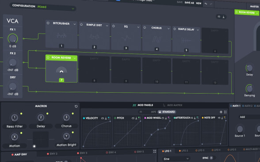Open Room Reverb slot 7 dropdown arrow
This screenshot has width=260, height=162.
click(75, 58)
